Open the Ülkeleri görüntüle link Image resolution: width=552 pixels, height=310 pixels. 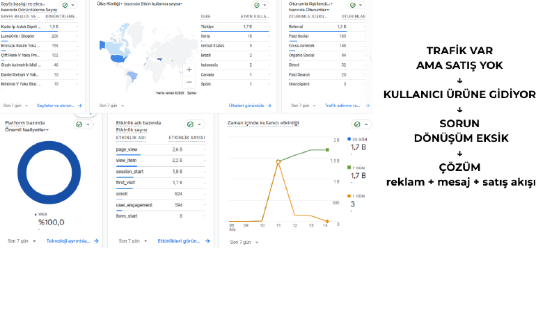click(246, 106)
